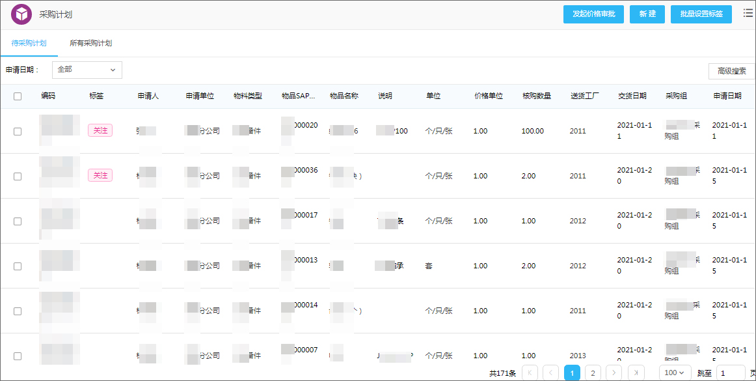The image size is (756, 381).
Task: Check the row with SAP code ending 000007
Action: tap(18, 356)
